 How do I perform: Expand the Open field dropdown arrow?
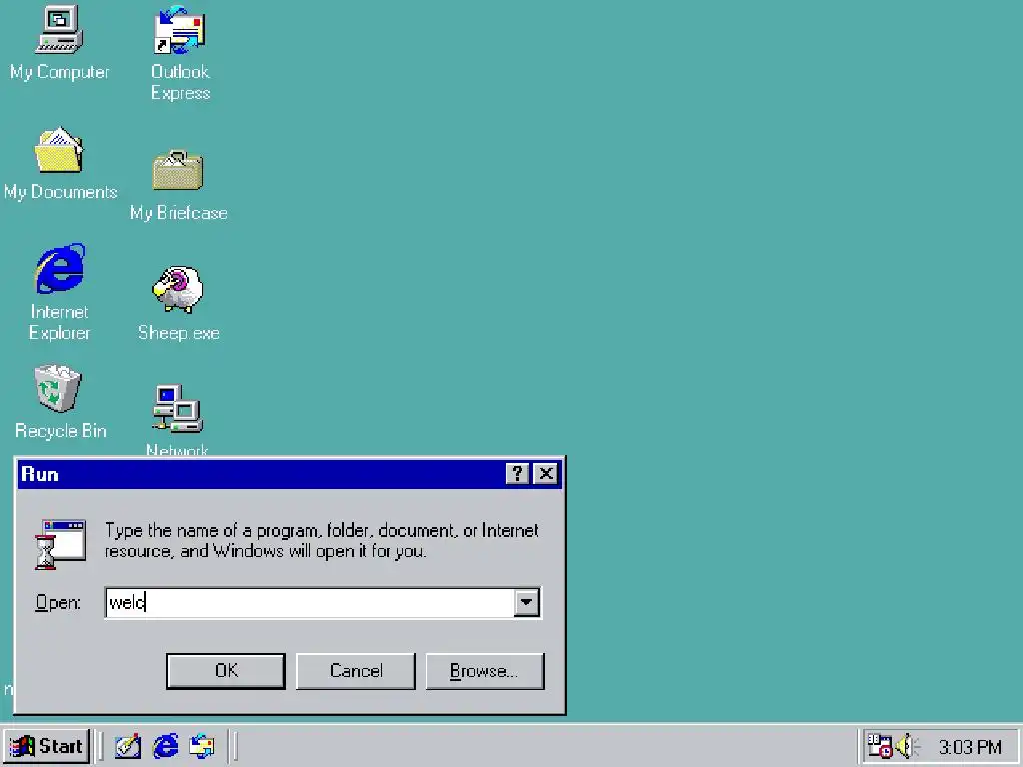click(x=526, y=602)
